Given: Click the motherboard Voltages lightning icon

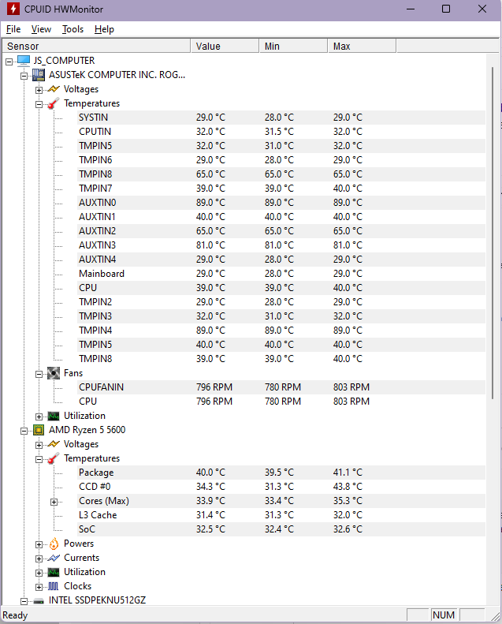Looking at the screenshot, I should click(54, 89).
